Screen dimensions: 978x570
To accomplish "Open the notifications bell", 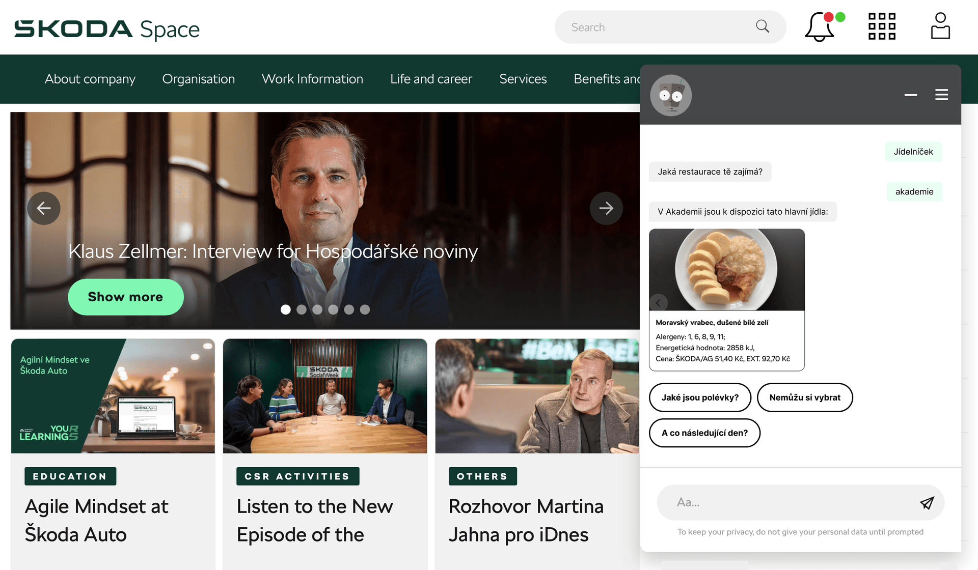I will click(819, 27).
